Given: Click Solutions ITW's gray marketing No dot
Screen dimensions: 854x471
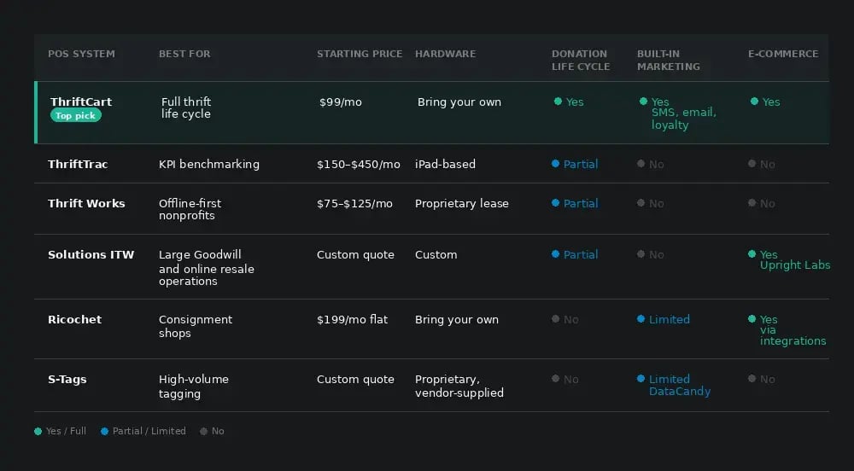Looking at the screenshot, I should click(x=641, y=254).
